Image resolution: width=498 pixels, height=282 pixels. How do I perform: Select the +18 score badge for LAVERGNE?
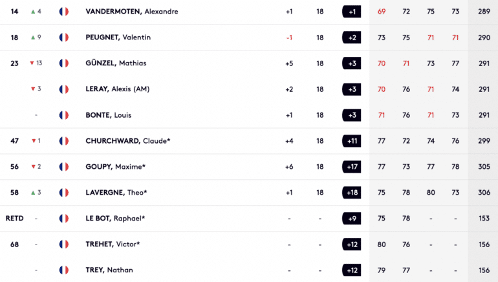[x=352, y=193]
